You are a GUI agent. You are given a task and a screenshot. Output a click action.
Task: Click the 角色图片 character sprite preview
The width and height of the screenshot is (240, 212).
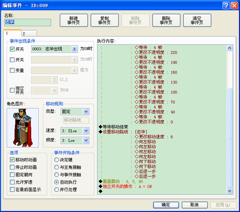[23, 128]
